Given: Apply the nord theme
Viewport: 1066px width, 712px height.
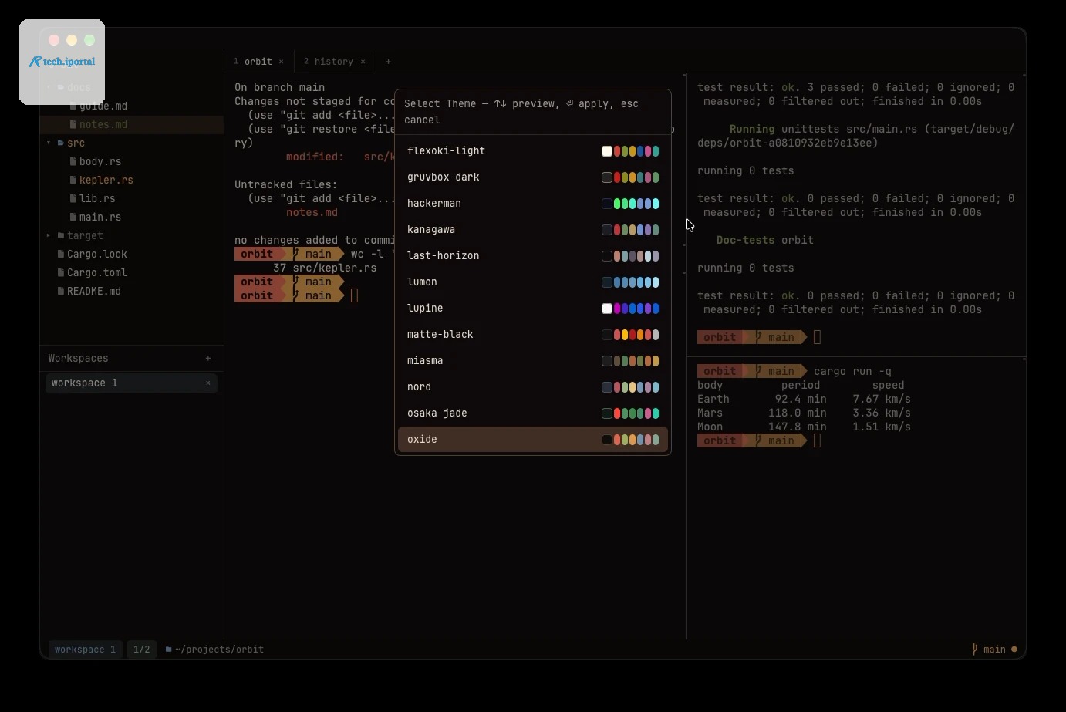Looking at the screenshot, I should coord(532,387).
